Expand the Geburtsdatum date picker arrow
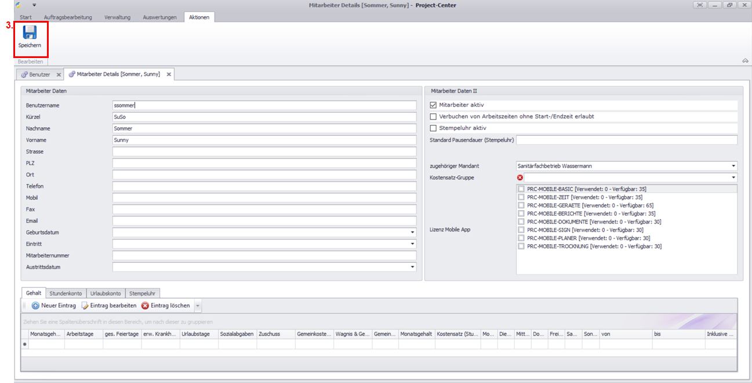 412,233
